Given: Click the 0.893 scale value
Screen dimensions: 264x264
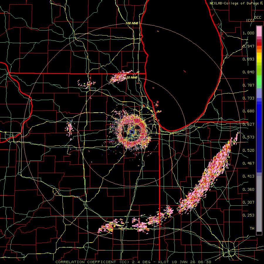Looking at the screenshot, I should 248,59.
